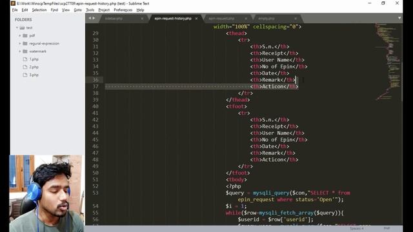Click PHP syntax selector in status bar
Screen dimensions: 413x232
(387, 229)
